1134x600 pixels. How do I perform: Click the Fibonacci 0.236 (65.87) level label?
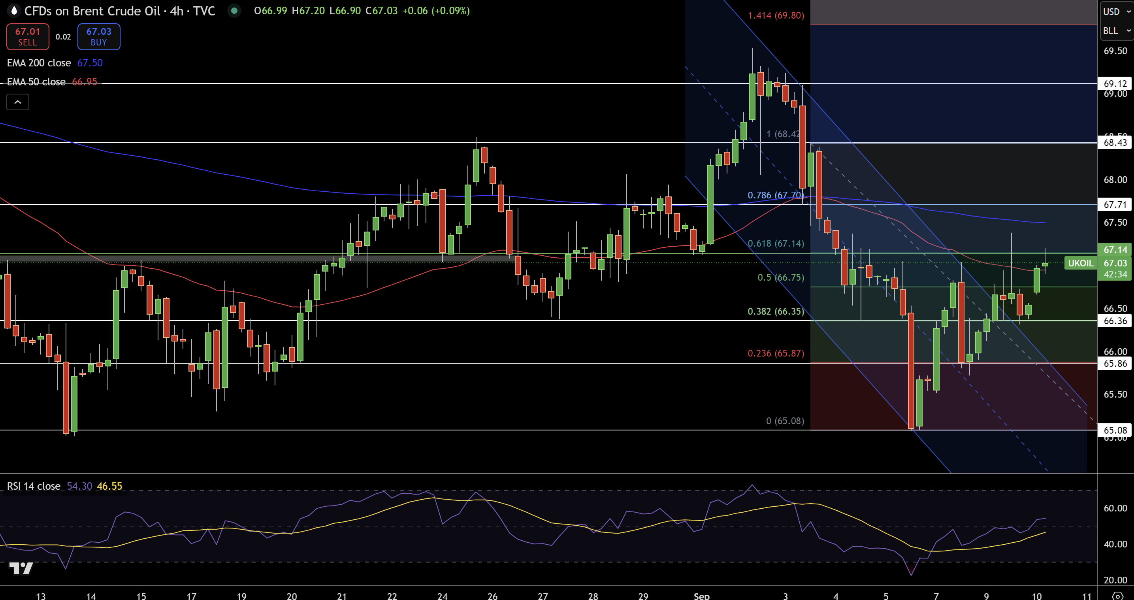pos(775,353)
